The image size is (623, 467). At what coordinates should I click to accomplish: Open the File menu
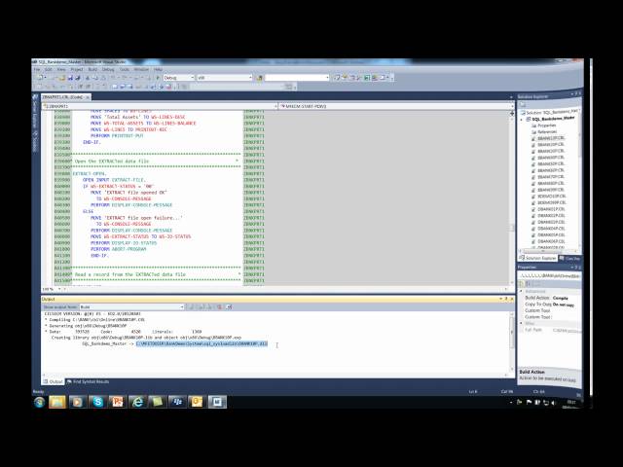point(37,69)
